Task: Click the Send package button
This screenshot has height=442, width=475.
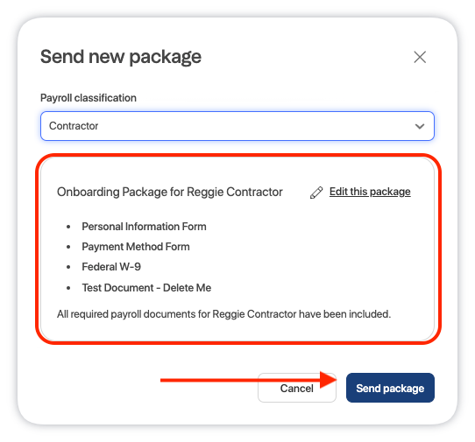Action: 390,388
